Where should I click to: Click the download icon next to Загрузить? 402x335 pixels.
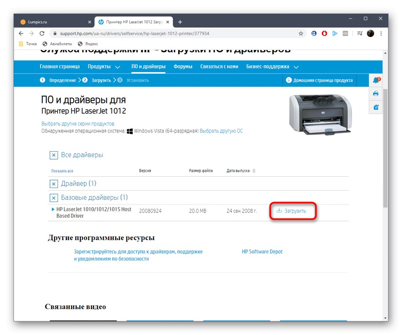point(279,210)
